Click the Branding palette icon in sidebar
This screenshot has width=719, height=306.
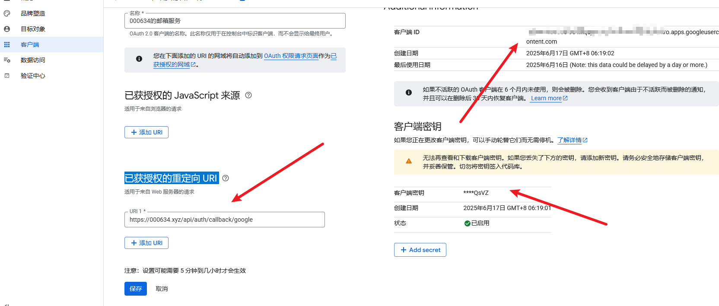pos(7,13)
